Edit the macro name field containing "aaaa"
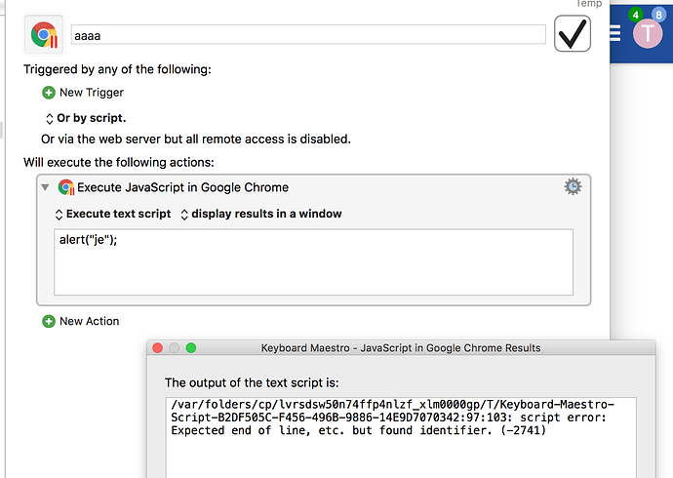The image size is (673, 478). pos(308,35)
